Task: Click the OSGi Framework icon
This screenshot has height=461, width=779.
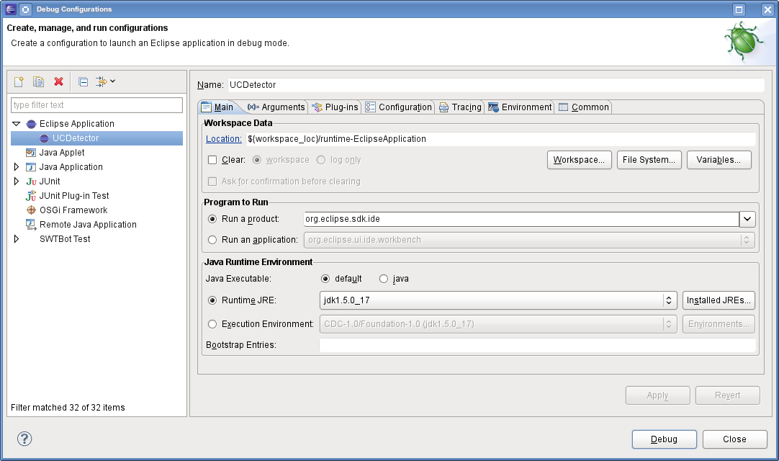Action: (31, 210)
